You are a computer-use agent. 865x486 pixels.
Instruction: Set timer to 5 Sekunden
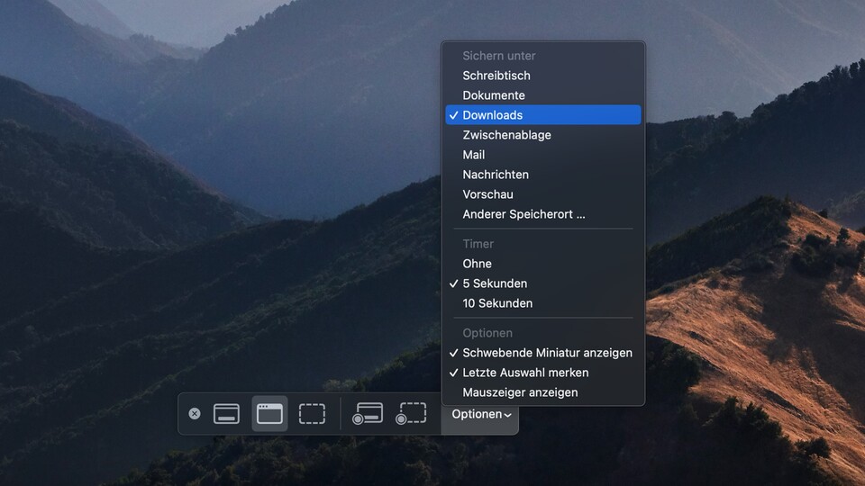[543, 283]
